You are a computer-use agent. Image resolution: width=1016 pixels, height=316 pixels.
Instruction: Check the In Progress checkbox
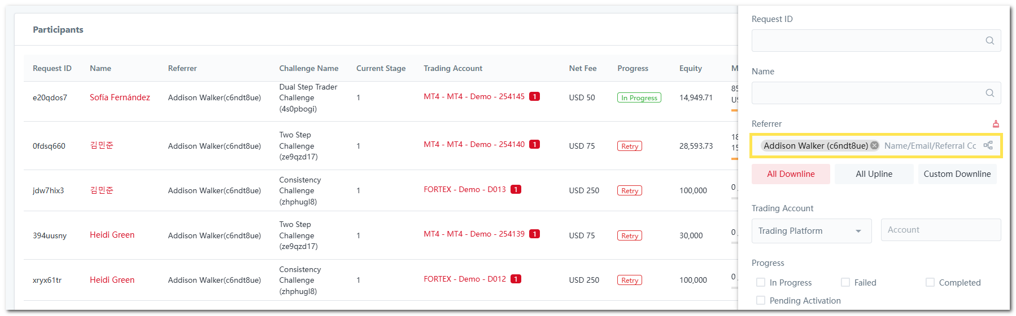tap(761, 282)
